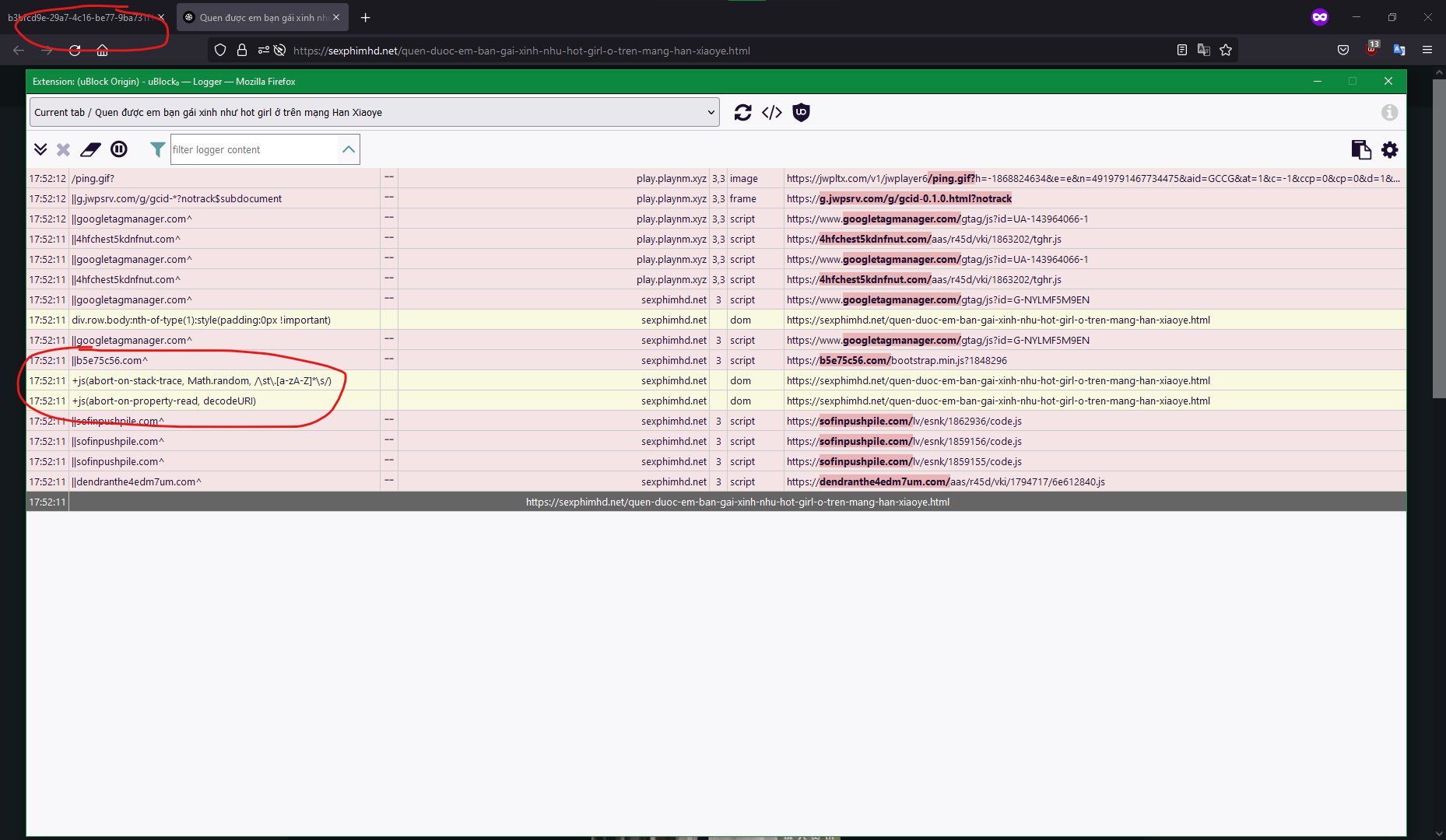Open the Firefox application menu
Image resolution: width=1446 pixels, height=840 pixels.
click(x=1427, y=49)
